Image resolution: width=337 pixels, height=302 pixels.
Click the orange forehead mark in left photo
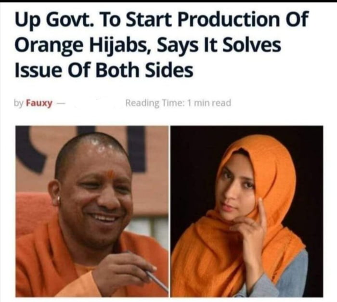click(x=110, y=174)
